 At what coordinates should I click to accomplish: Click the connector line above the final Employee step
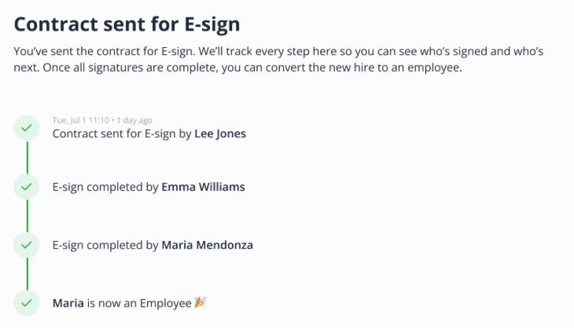click(27, 273)
